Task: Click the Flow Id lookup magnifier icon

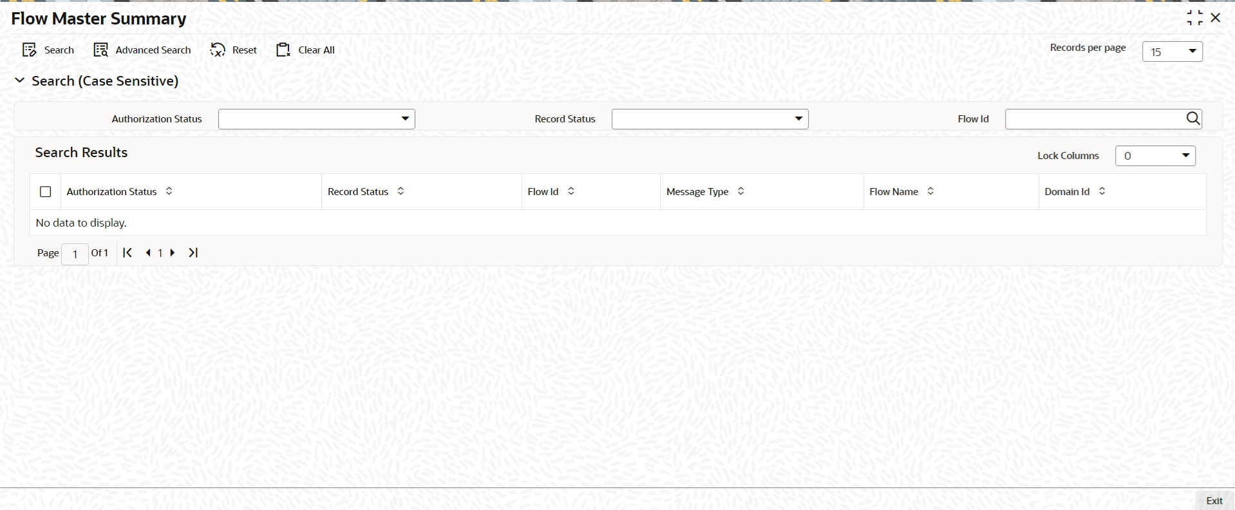Action: coord(1193,118)
